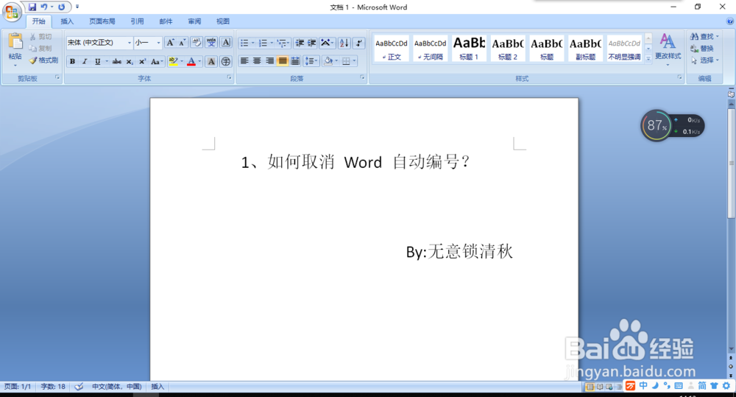Open line spacing dropdown
The width and height of the screenshot is (736, 397).
(x=311, y=61)
